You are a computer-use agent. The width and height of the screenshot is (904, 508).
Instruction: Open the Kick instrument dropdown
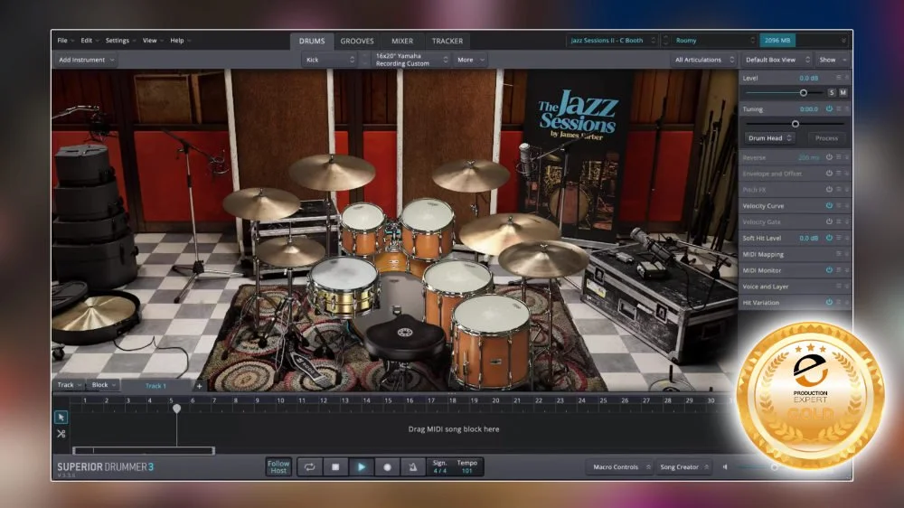[329, 60]
